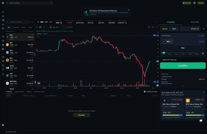Open the chat bubble icon in sidebar bottom

tap(3, 125)
